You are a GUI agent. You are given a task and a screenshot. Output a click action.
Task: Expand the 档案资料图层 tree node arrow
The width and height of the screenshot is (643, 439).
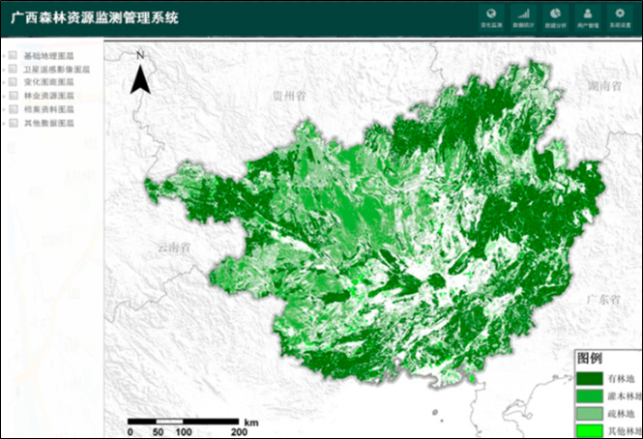pos(4,110)
